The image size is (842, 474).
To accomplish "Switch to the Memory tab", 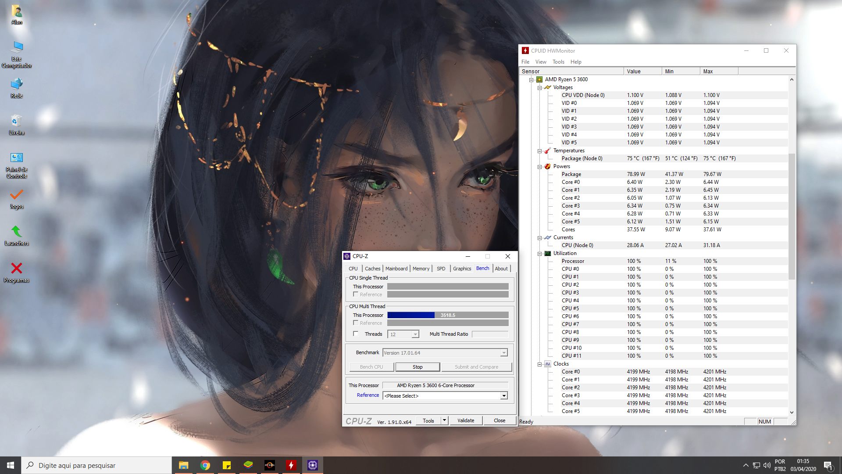I will click(421, 269).
